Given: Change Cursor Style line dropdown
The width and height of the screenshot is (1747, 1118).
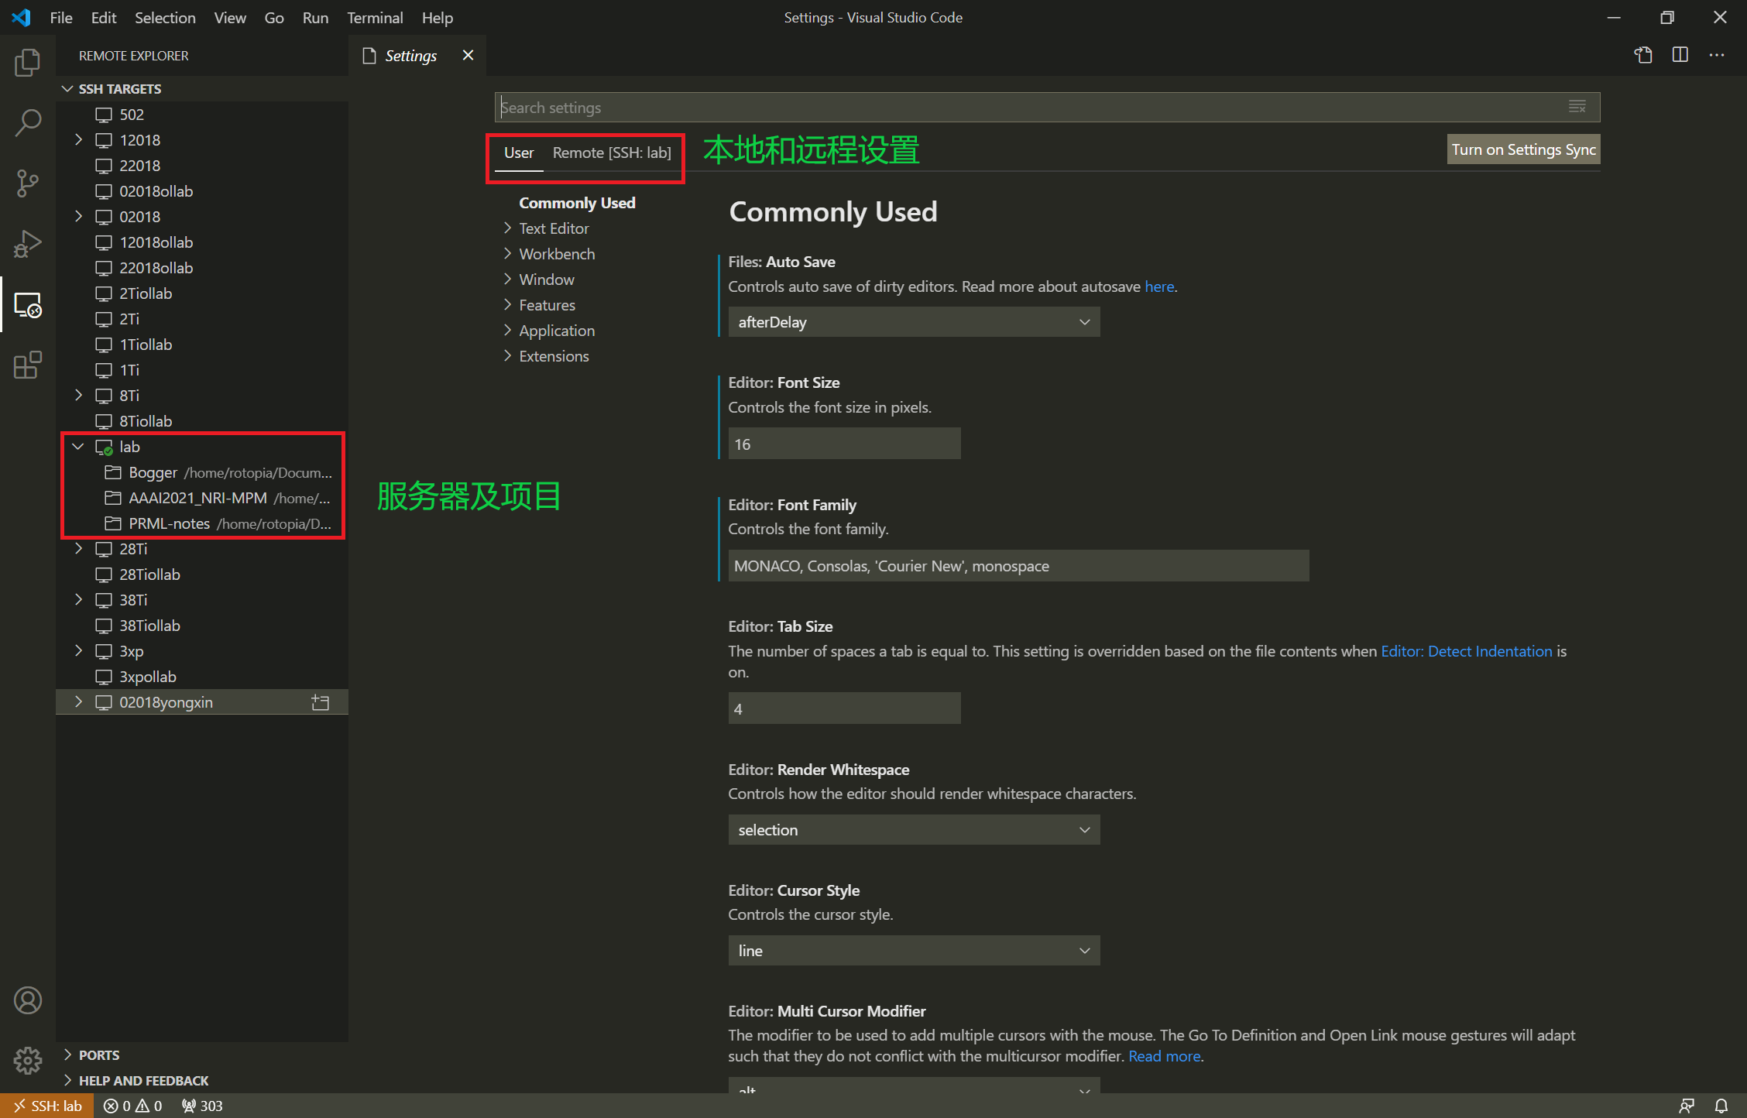Looking at the screenshot, I should tap(911, 950).
